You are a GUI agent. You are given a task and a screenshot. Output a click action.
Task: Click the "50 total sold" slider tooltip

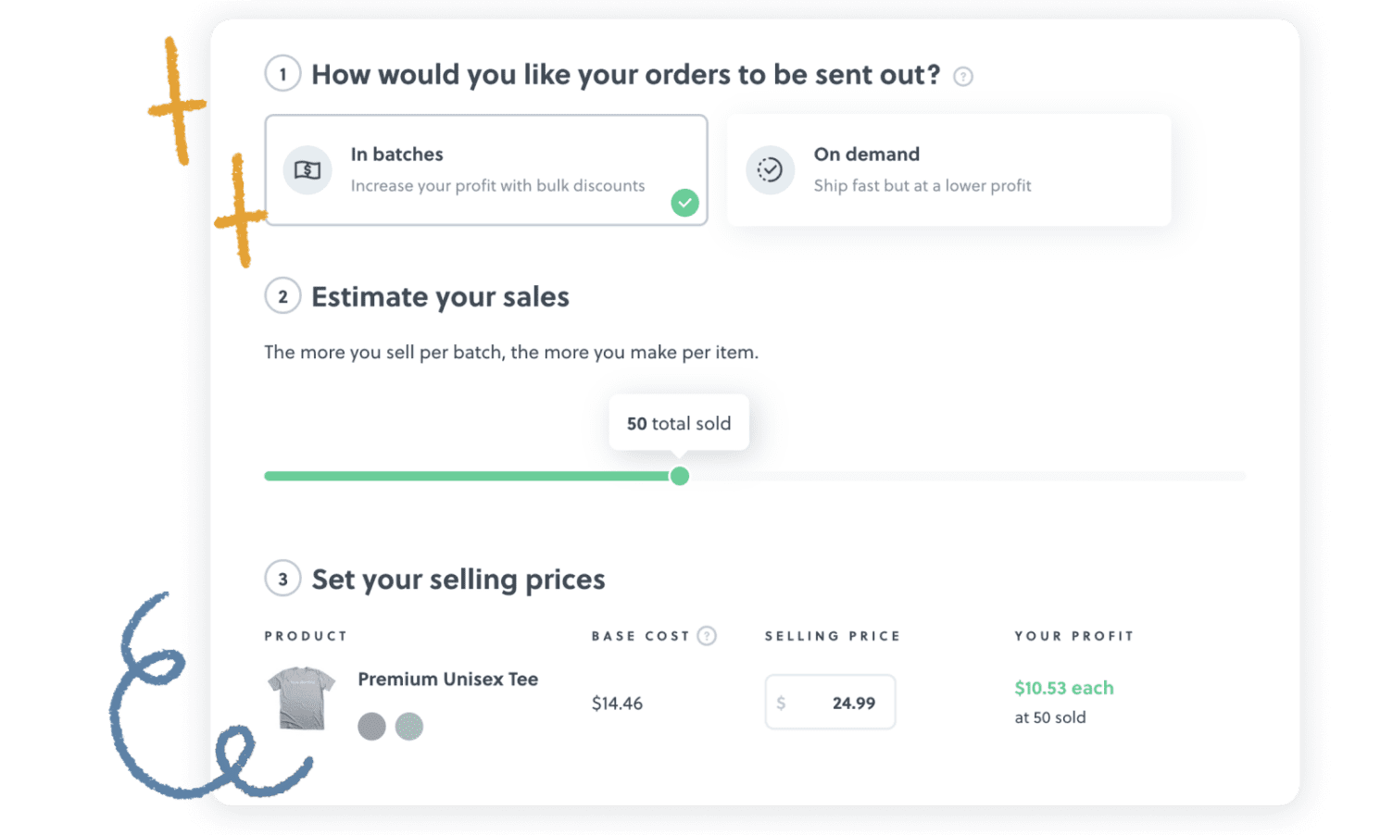click(679, 423)
